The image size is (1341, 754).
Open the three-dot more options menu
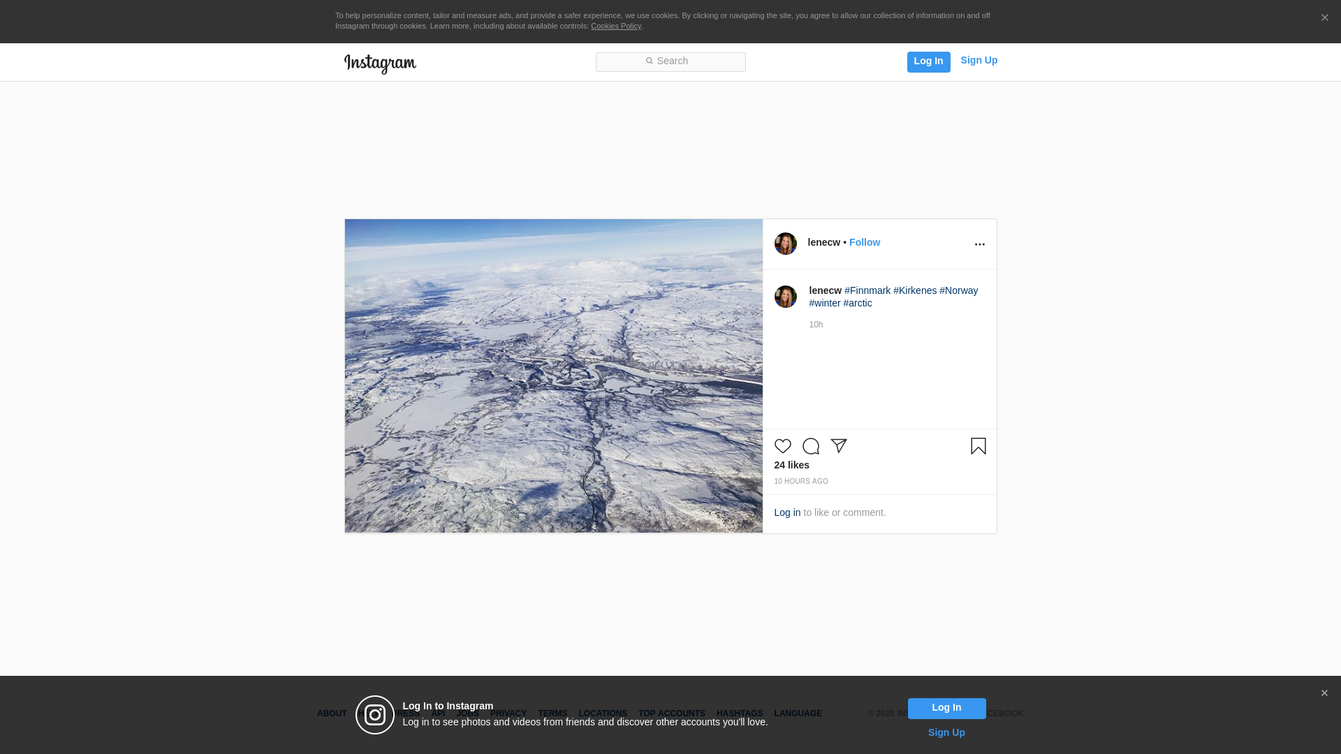[x=979, y=244]
